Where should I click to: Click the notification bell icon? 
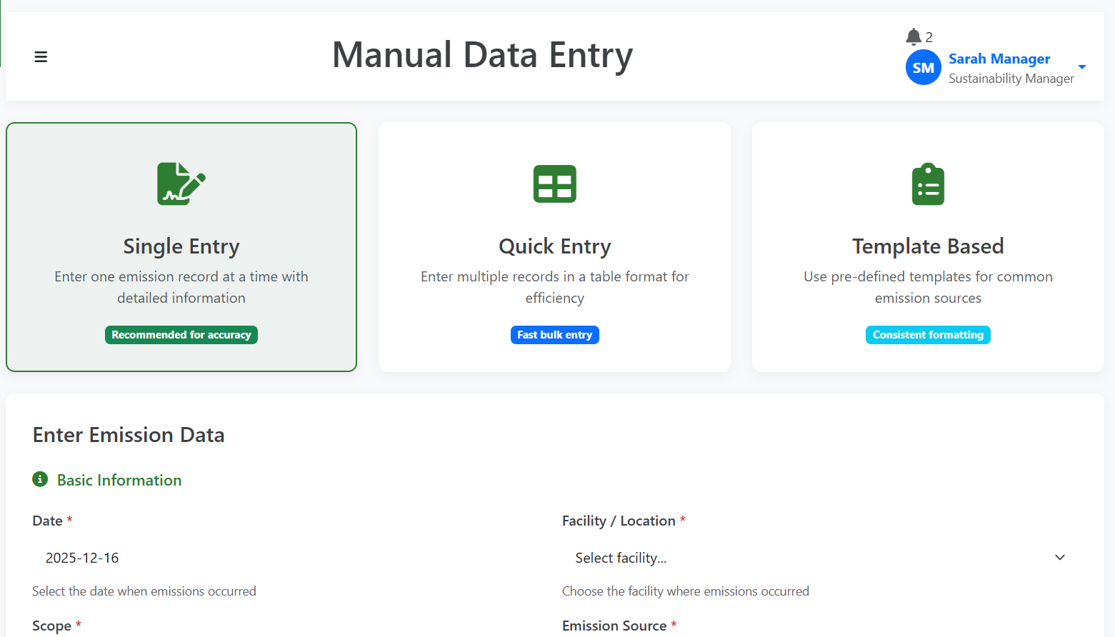coord(913,36)
